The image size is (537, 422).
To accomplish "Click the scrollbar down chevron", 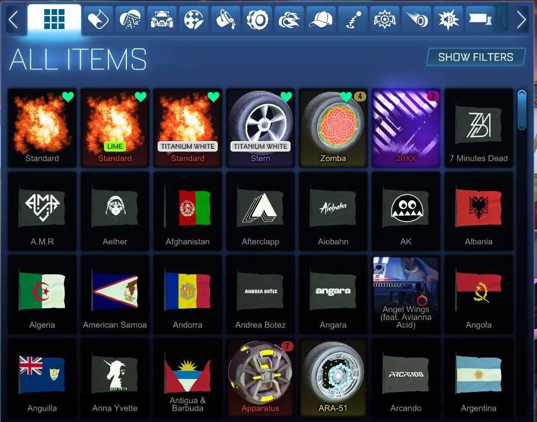I will coord(521,127).
